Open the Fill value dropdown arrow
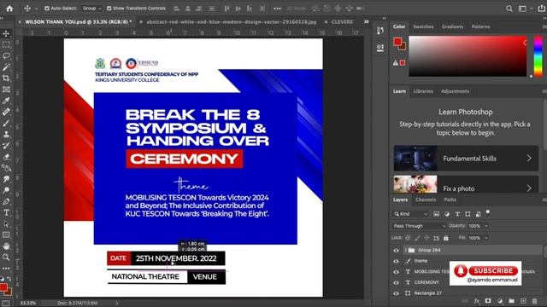 pos(486,238)
